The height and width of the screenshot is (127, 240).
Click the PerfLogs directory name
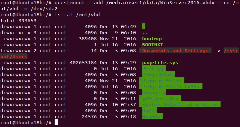click(x=154, y=69)
